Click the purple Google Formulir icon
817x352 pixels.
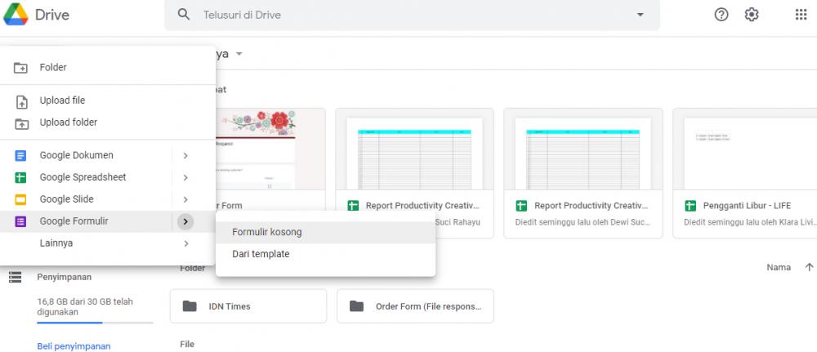click(20, 222)
